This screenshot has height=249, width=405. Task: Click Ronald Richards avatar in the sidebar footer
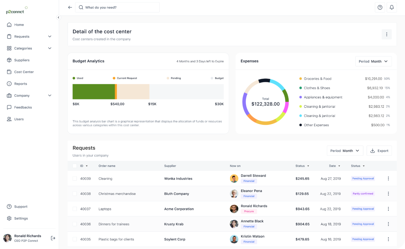(7, 238)
